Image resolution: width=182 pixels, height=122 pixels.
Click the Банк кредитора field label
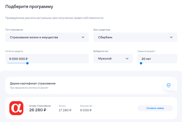[x=102, y=30]
